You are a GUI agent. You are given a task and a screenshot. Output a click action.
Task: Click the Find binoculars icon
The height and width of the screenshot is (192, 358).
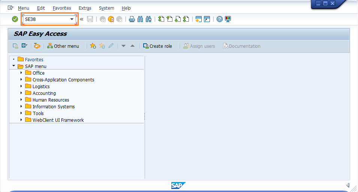(140, 19)
